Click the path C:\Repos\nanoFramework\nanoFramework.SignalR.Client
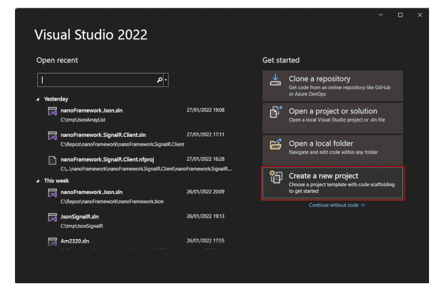Viewport: 444px width, 291px height. coord(122,145)
